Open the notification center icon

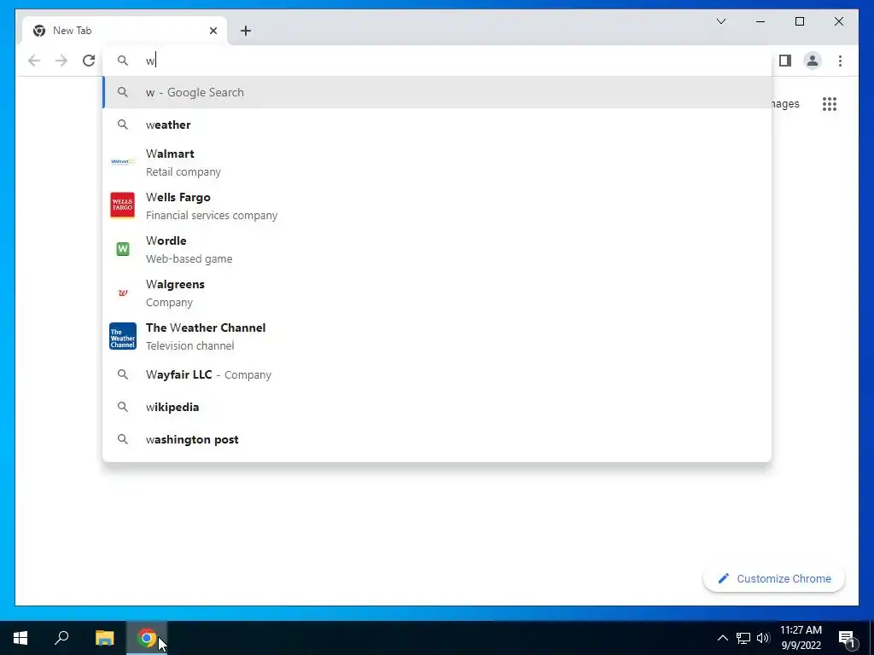click(848, 638)
